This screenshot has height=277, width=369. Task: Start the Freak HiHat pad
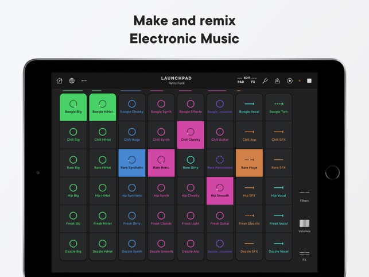[103, 219]
